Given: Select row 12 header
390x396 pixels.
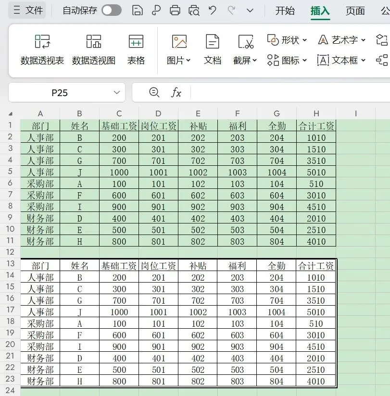Looking at the screenshot, I should point(10,252).
